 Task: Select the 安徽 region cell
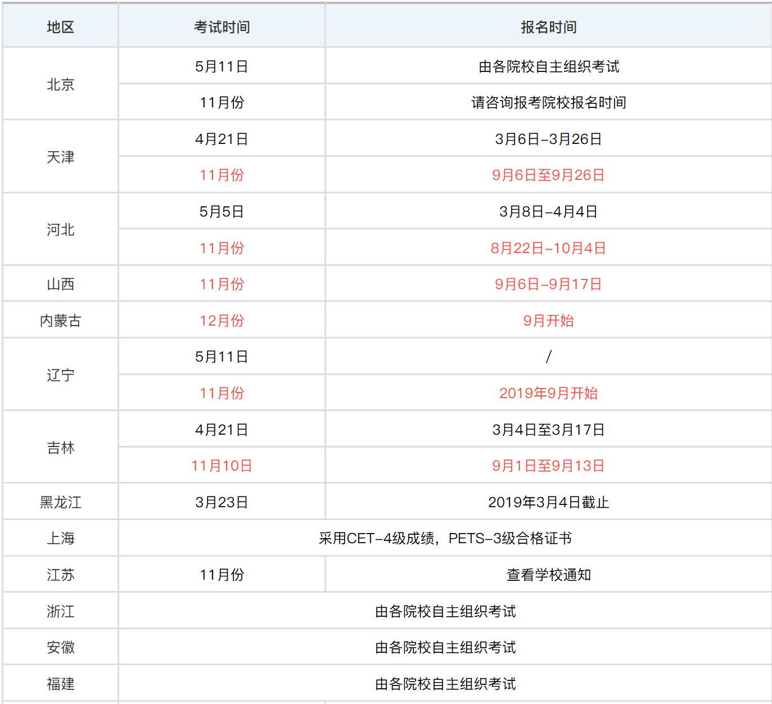click(60, 647)
